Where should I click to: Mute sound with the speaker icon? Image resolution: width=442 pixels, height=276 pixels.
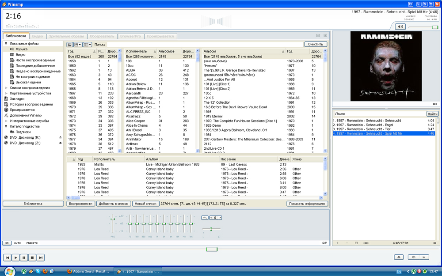[x=400, y=27]
